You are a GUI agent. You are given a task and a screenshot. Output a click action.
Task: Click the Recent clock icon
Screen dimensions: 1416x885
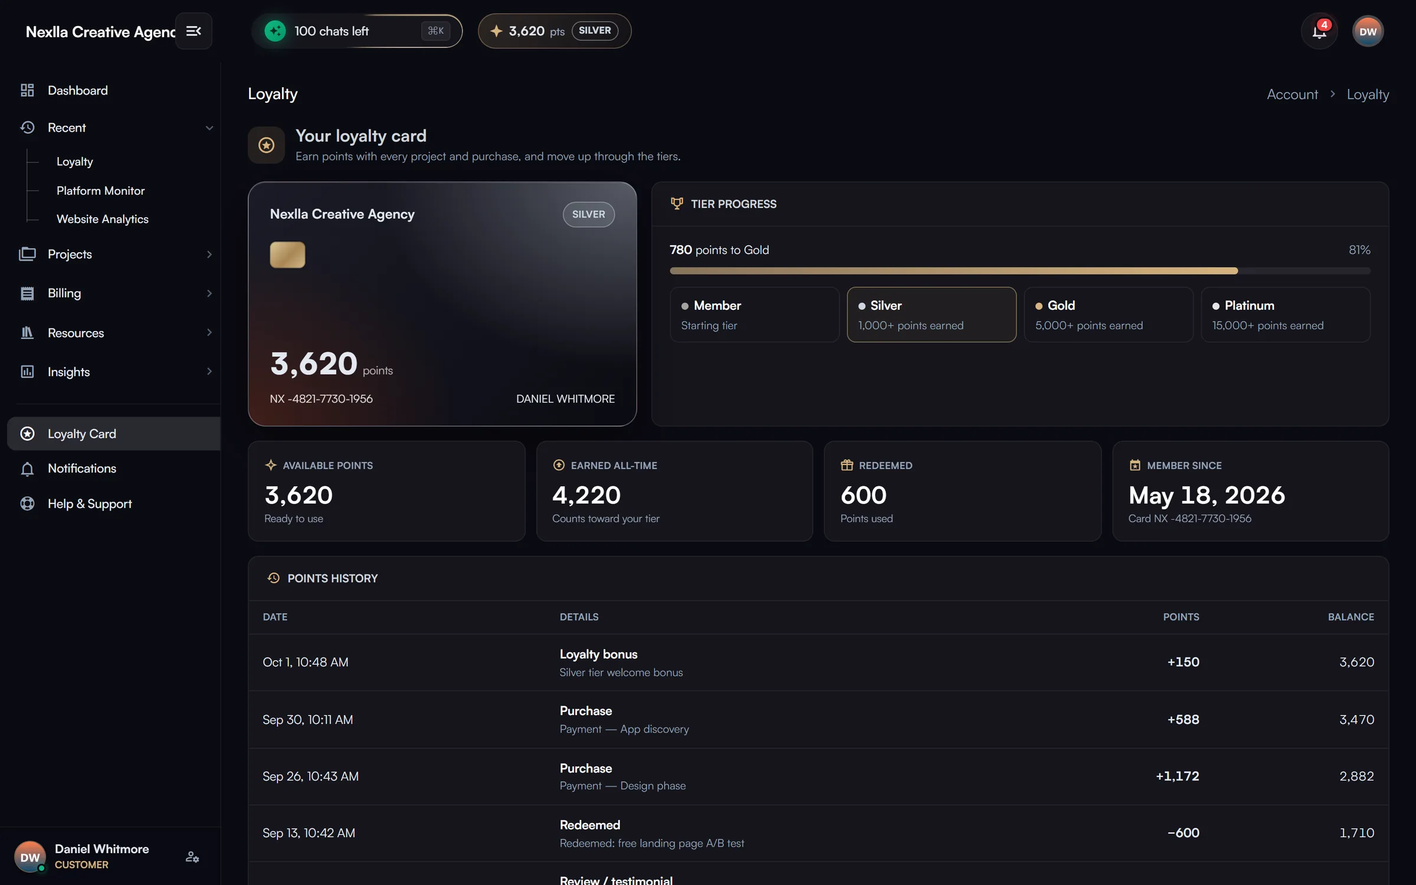(x=27, y=127)
